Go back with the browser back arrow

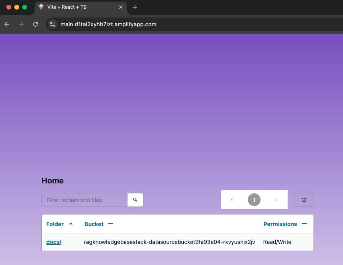7,24
